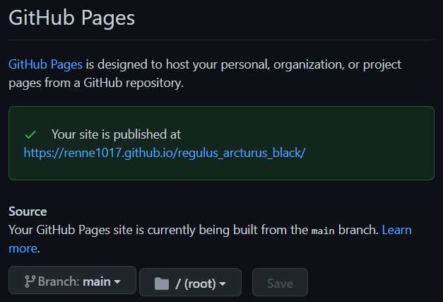The width and height of the screenshot is (443, 302).
Task: Click the Source section label
Action: 28,211
